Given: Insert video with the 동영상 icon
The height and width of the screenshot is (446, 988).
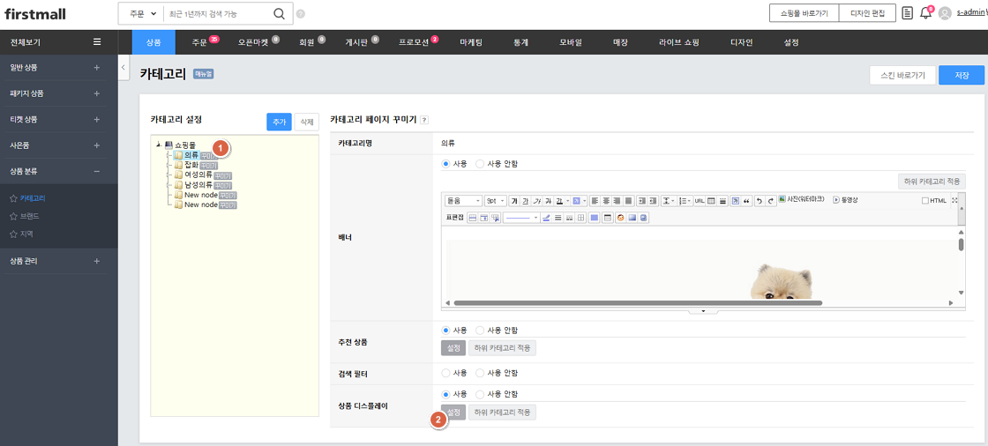Looking at the screenshot, I should [844, 200].
